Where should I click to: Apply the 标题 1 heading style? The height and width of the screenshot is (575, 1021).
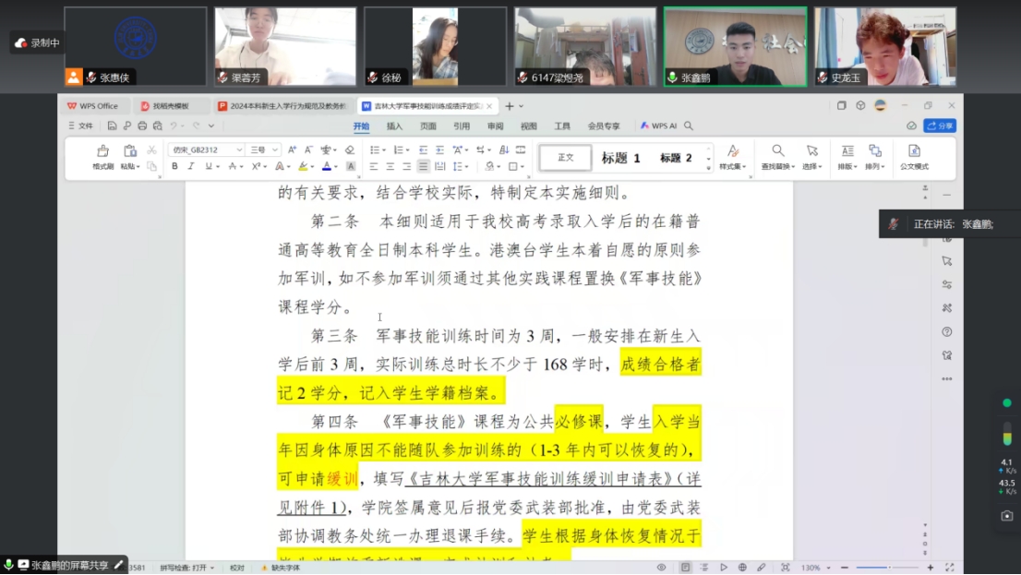[x=620, y=158]
